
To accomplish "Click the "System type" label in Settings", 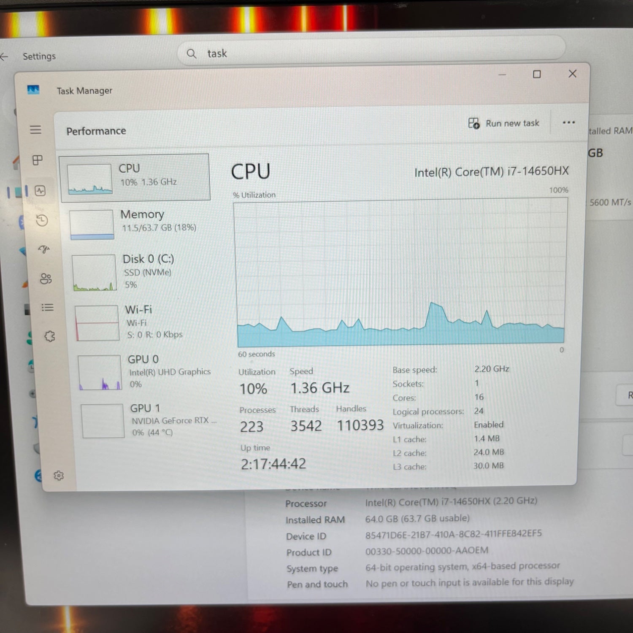I will [x=312, y=568].
